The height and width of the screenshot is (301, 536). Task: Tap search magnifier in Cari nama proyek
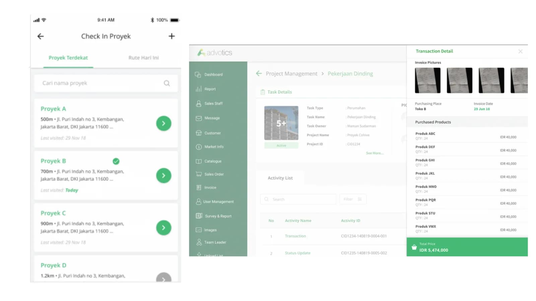pos(166,83)
